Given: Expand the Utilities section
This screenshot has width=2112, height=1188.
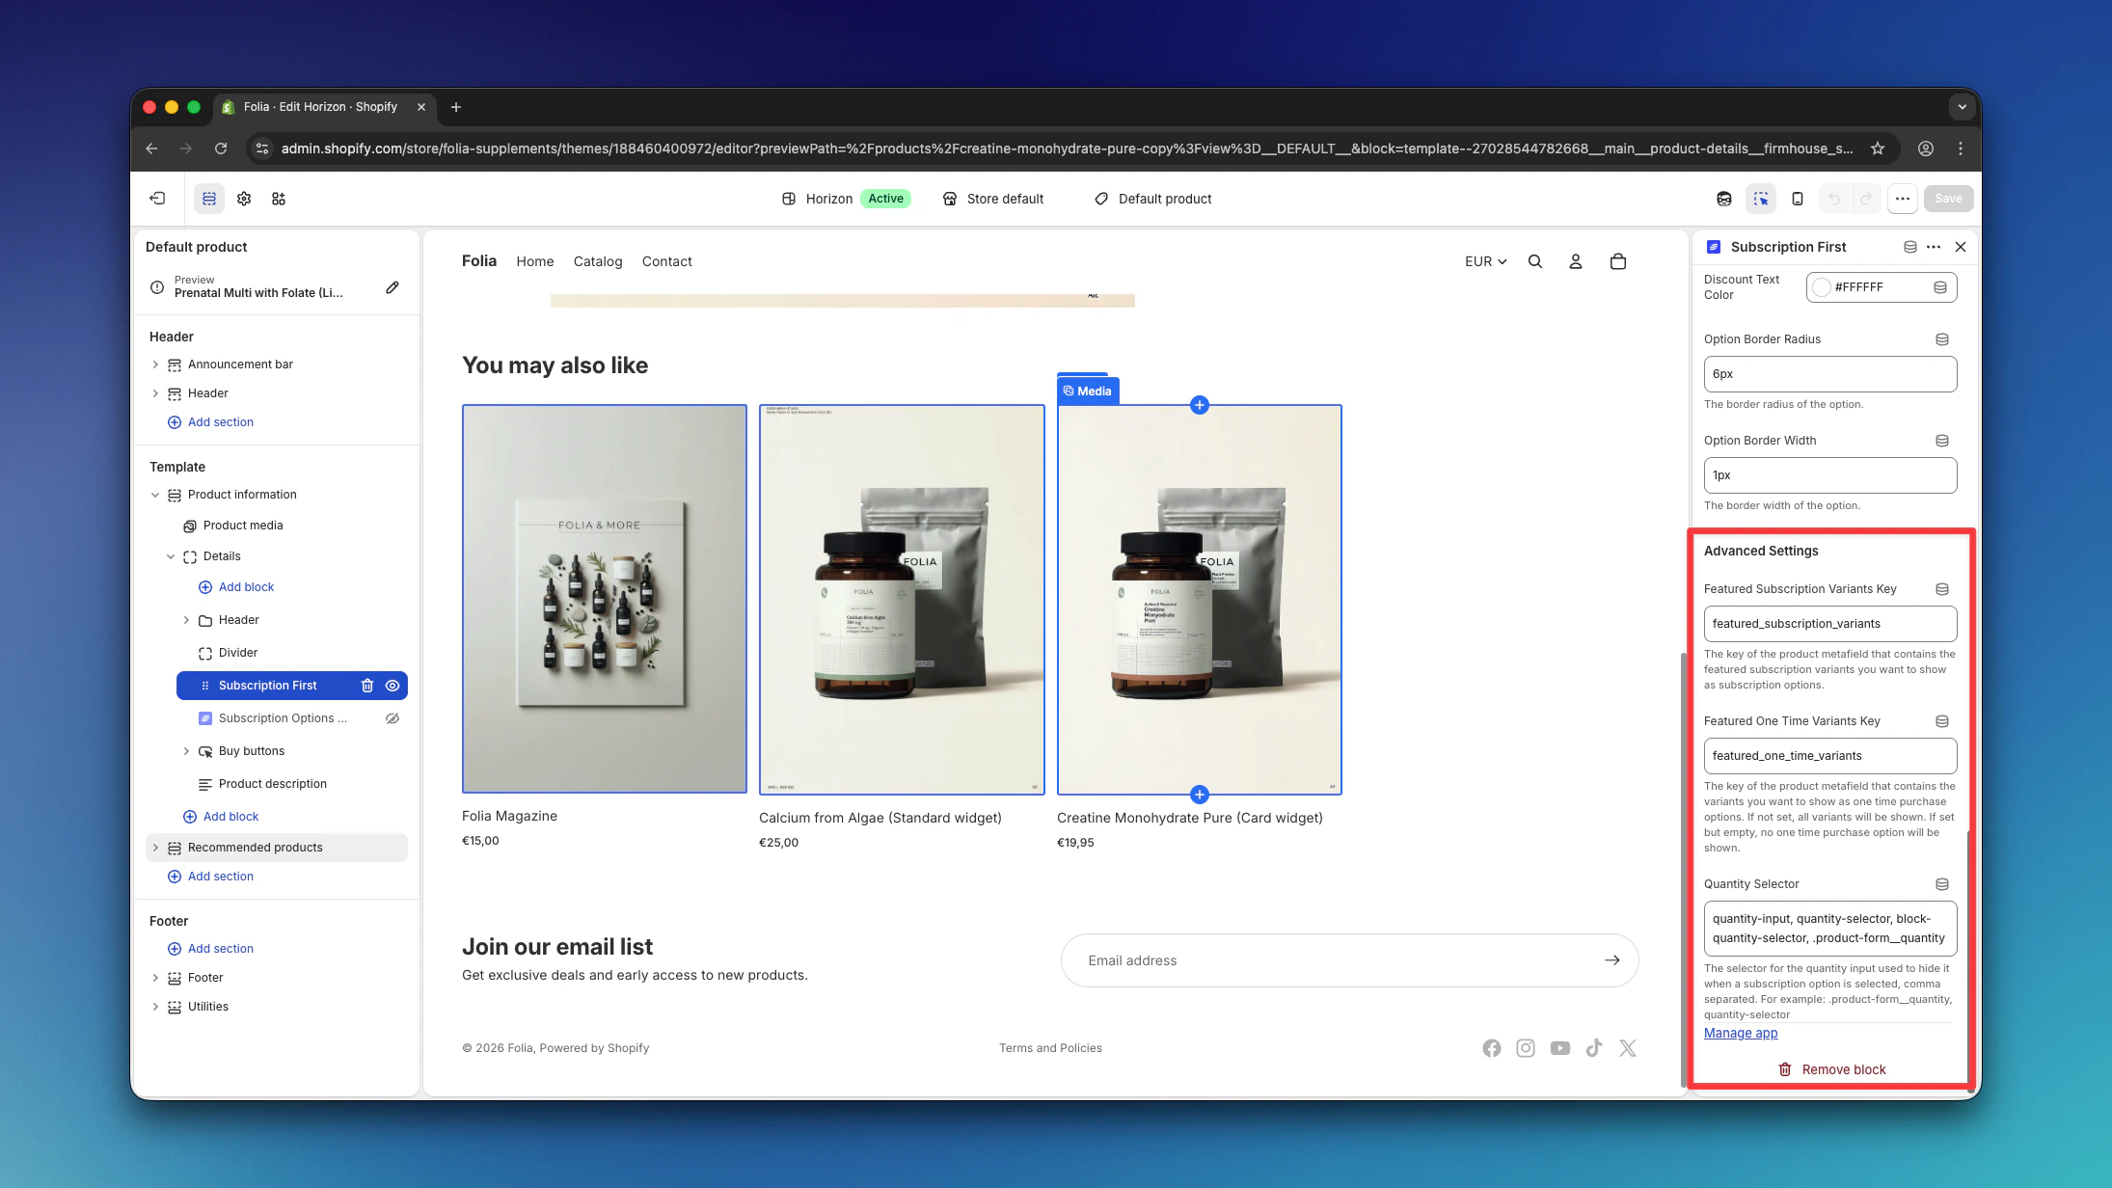Looking at the screenshot, I should pyautogui.click(x=155, y=1007).
